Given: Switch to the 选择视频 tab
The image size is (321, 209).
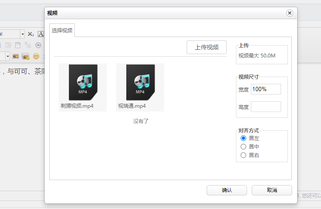Looking at the screenshot, I should [62, 31].
